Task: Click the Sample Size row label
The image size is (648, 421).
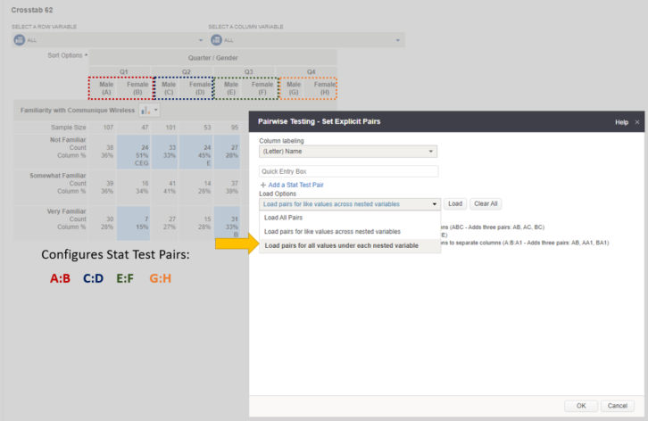Action: [68, 128]
